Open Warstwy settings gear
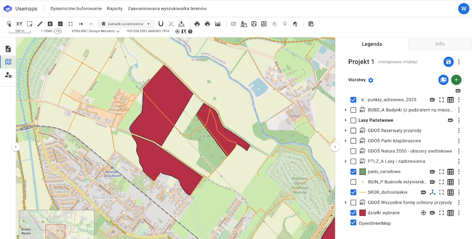The width and height of the screenshot is (472, 239). (x=371, y=80)
